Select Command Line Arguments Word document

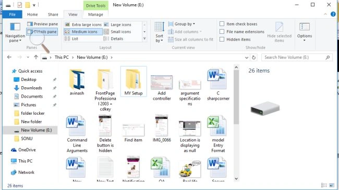point(77,134)
